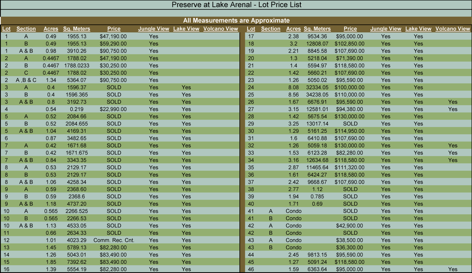Select the $71,390.00 price for lot 20
472x273 pixels.
pyautogui.click(x=350, y=58)
